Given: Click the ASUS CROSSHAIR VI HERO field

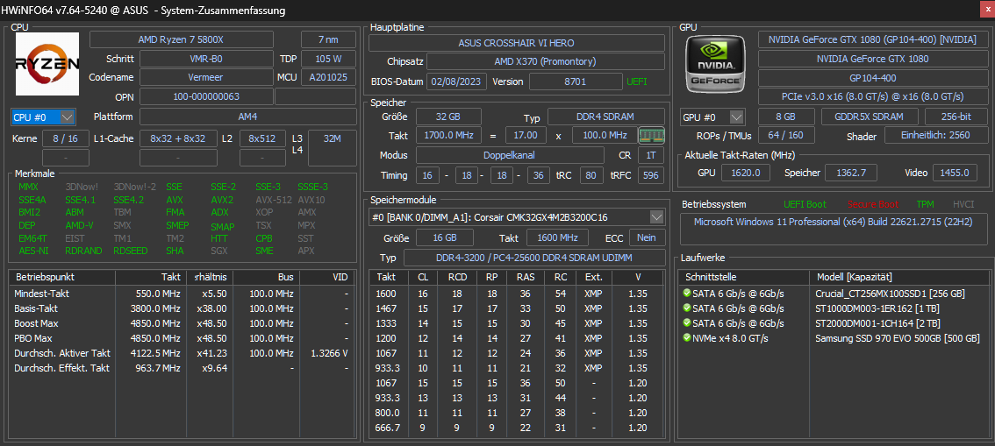Looking at the screenshot, I should (x=517, y=43).
